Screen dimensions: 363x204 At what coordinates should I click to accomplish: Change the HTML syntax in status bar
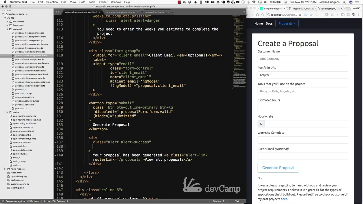236,201
